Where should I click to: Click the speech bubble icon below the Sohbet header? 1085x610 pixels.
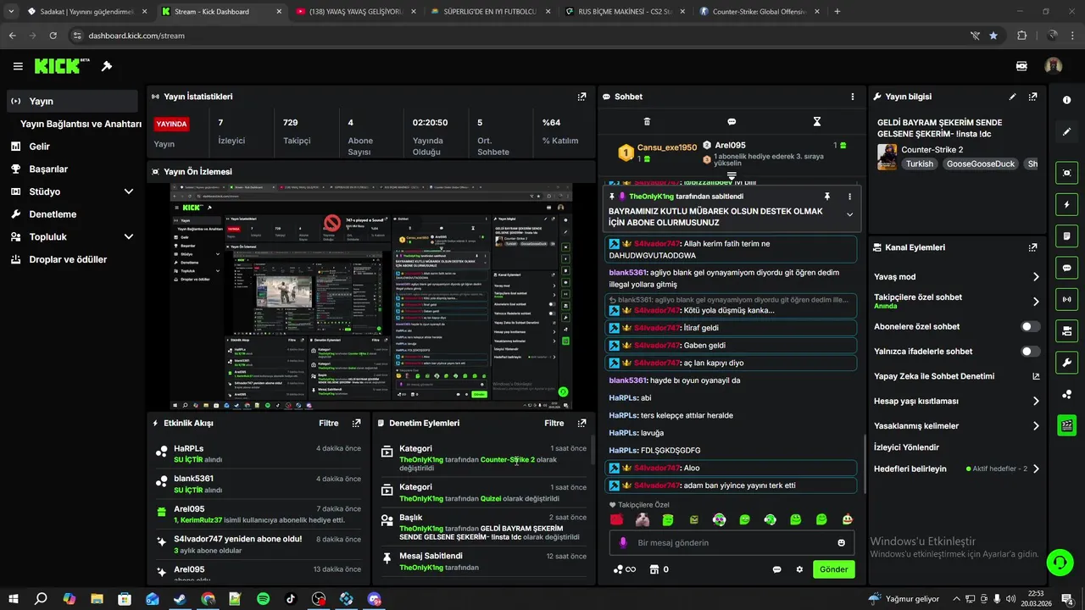coord(732,122)
